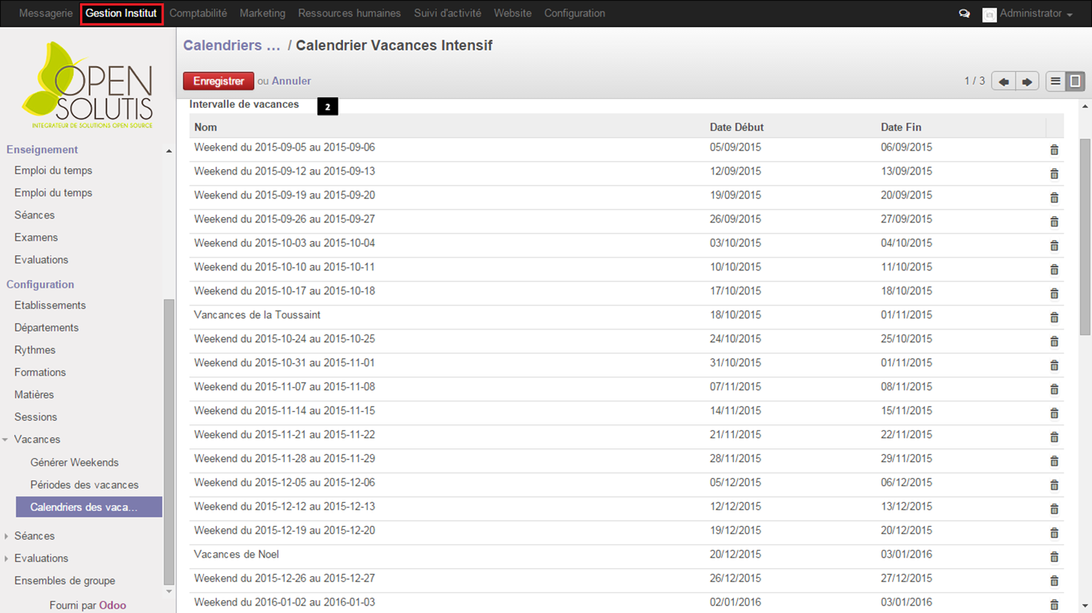Open the Odoo link
The width and height of the screenshot is (1092, 613).
point(112,605)
